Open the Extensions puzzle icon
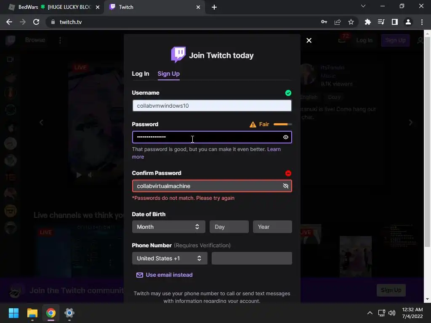The width and height of the screenshot is (431, 323). pos(367,22)
